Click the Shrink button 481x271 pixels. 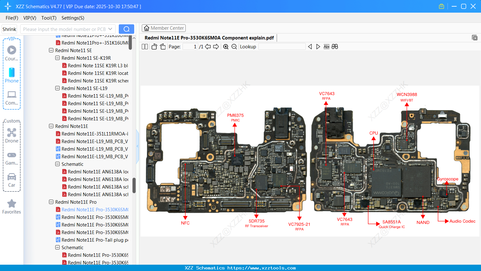[x=9, y=29]
